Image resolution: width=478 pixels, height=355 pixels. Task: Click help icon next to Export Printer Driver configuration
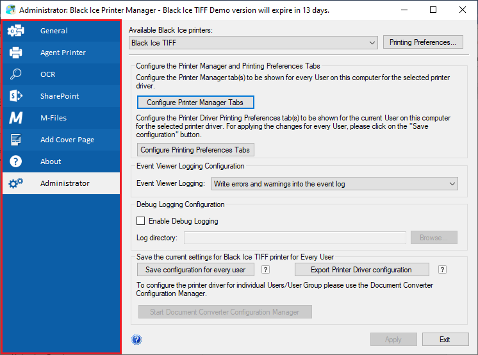pyautogui.click(x=442, y=270)
